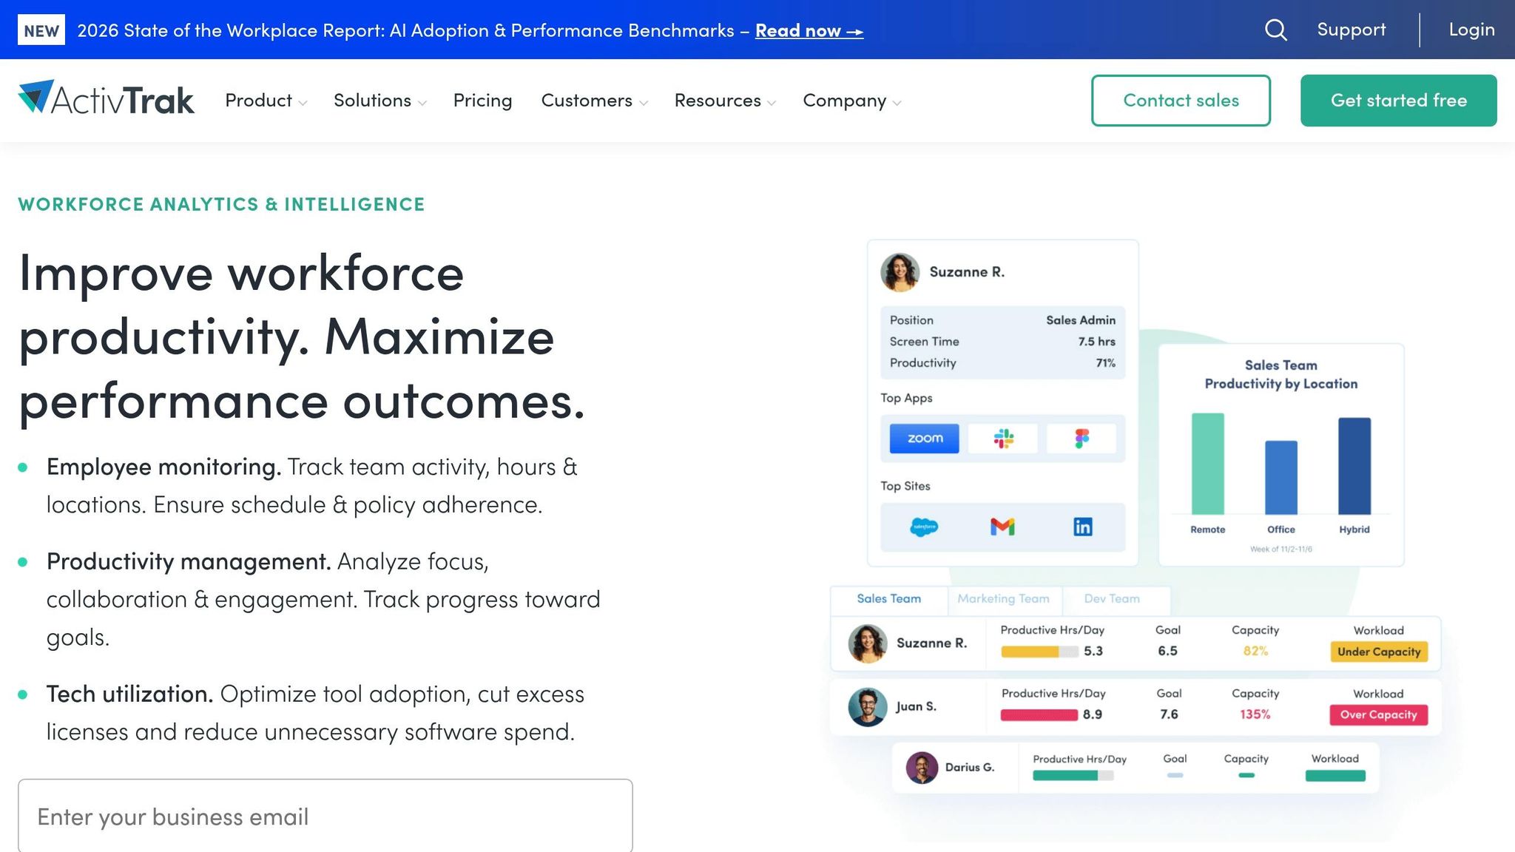The height and width of the screenshot is (852, 1515).
Task: Open the Support link
Action: 1351,30
